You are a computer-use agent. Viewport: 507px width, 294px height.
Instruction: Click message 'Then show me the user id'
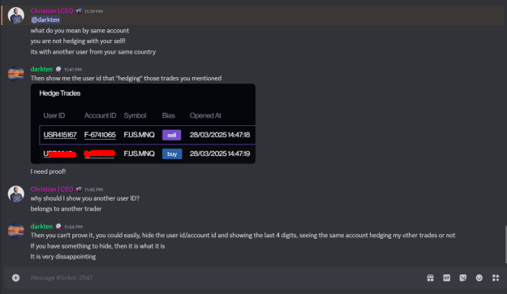click(126, 78)
